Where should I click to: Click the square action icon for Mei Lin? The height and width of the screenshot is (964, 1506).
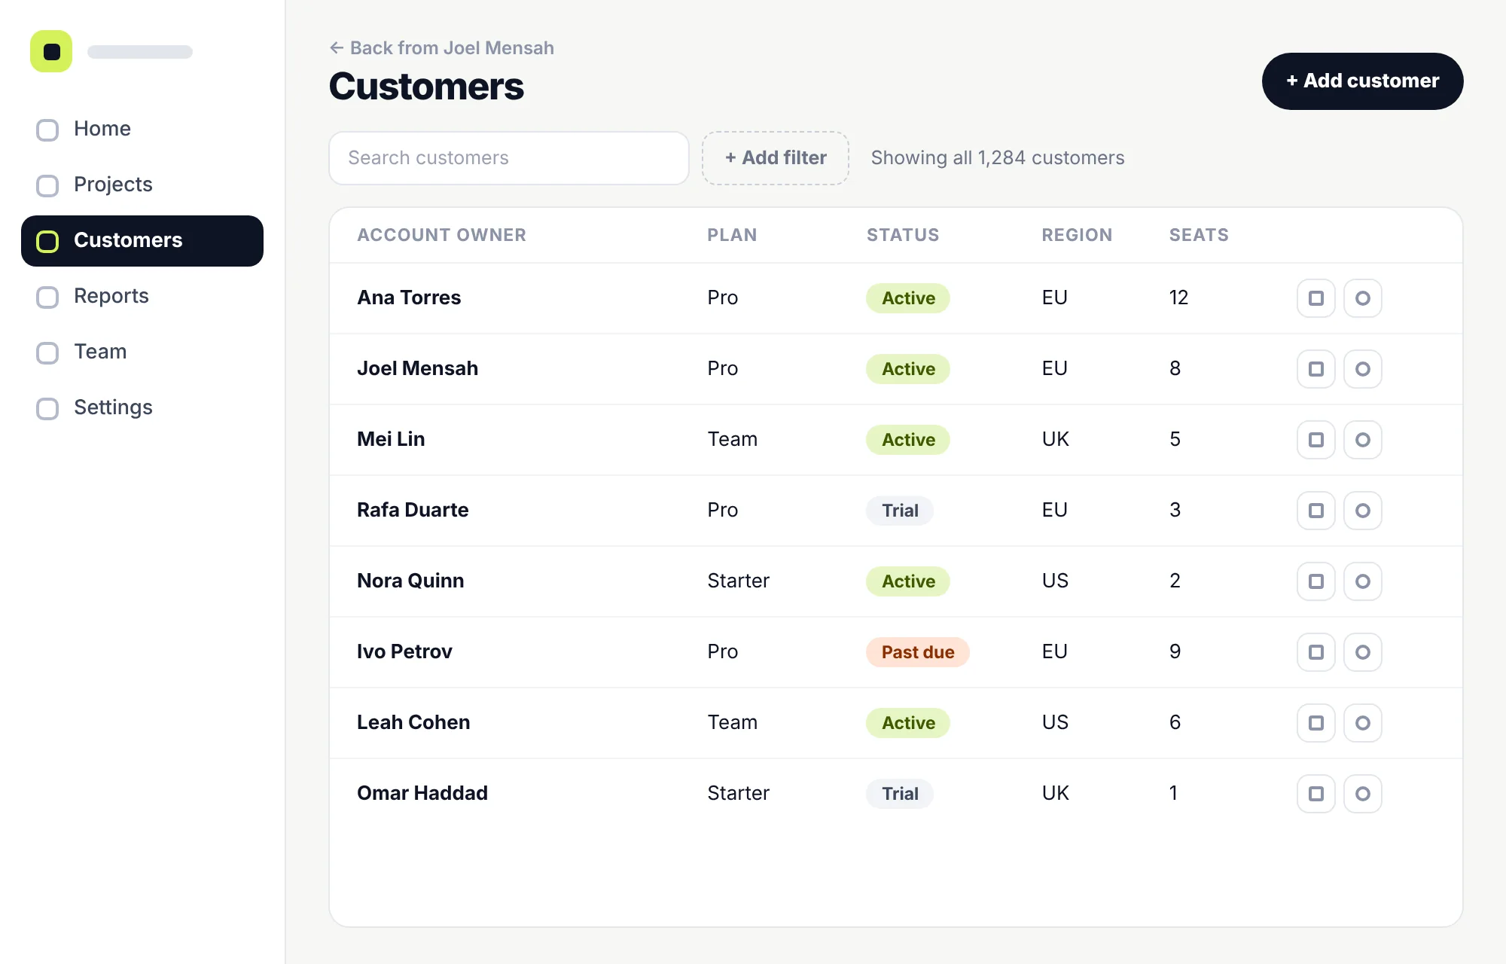tap(1315, 440)
